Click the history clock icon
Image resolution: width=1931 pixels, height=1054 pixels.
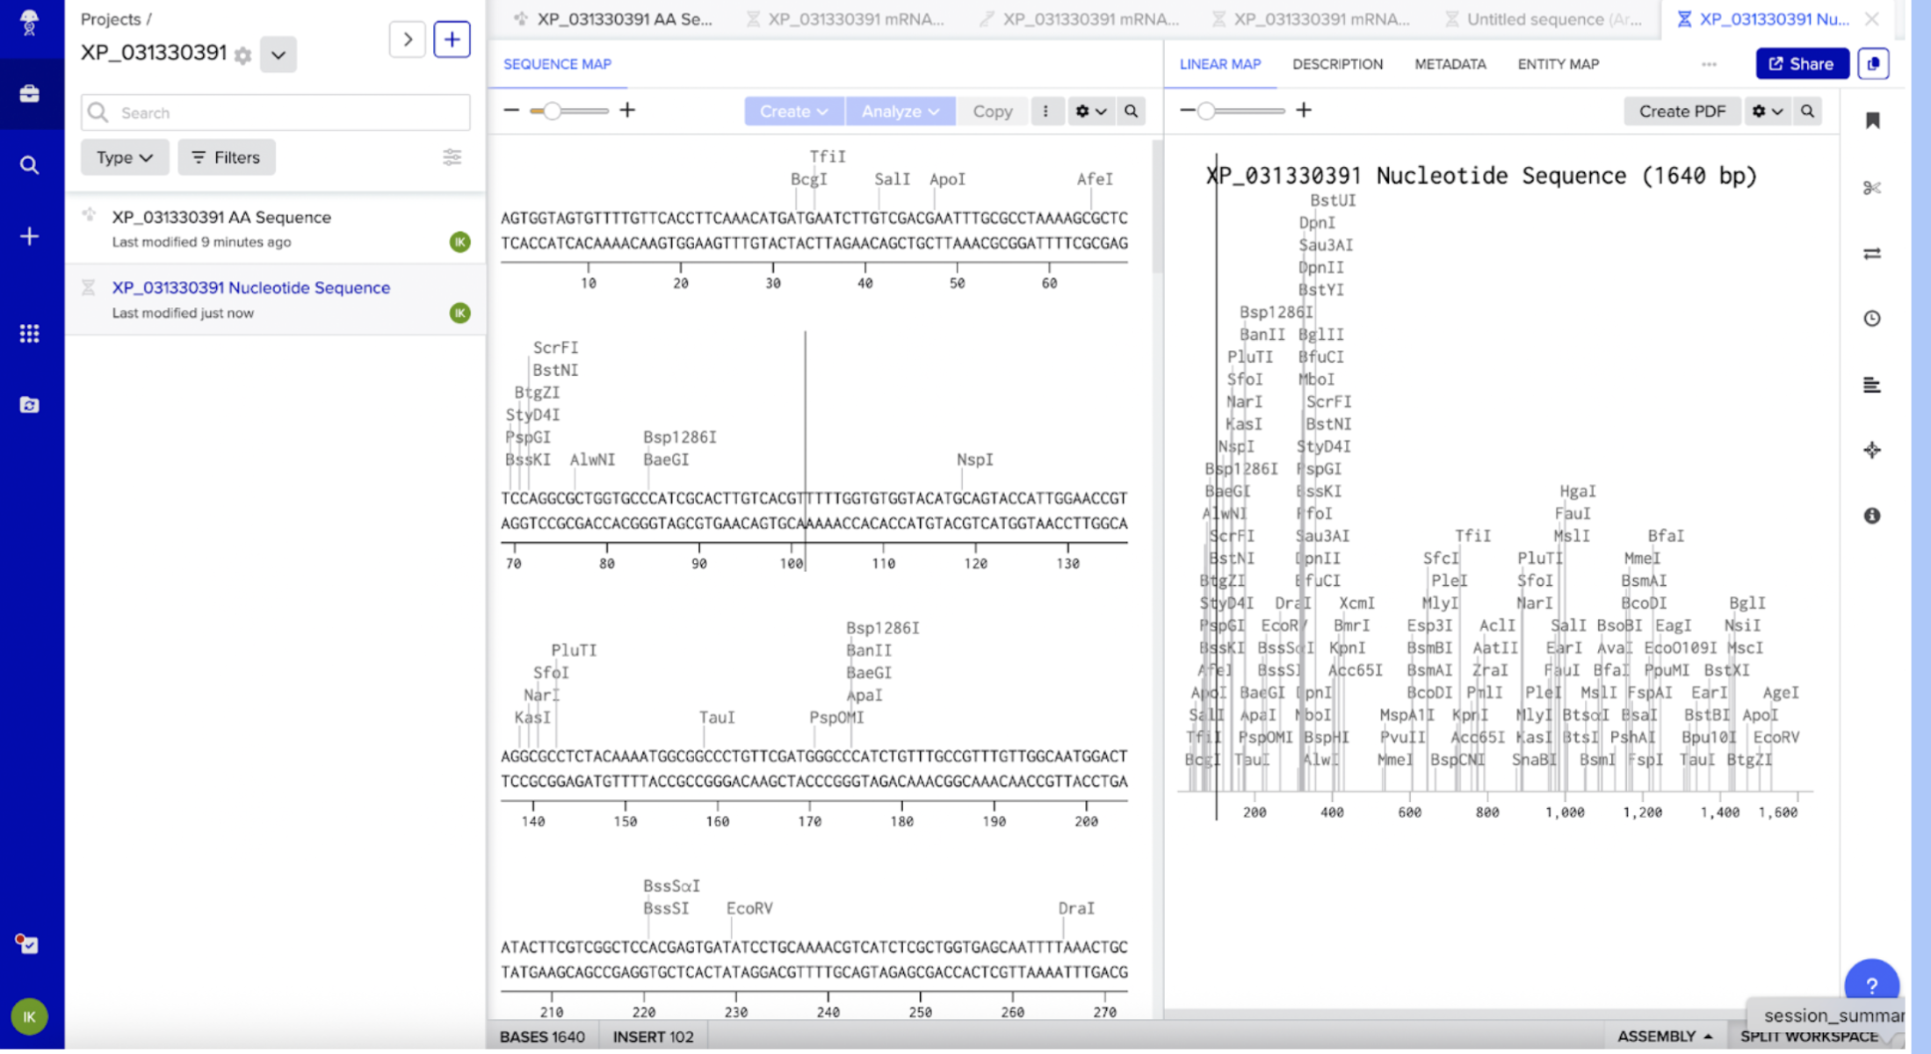pyautogui.click(x=1872, y=318)
